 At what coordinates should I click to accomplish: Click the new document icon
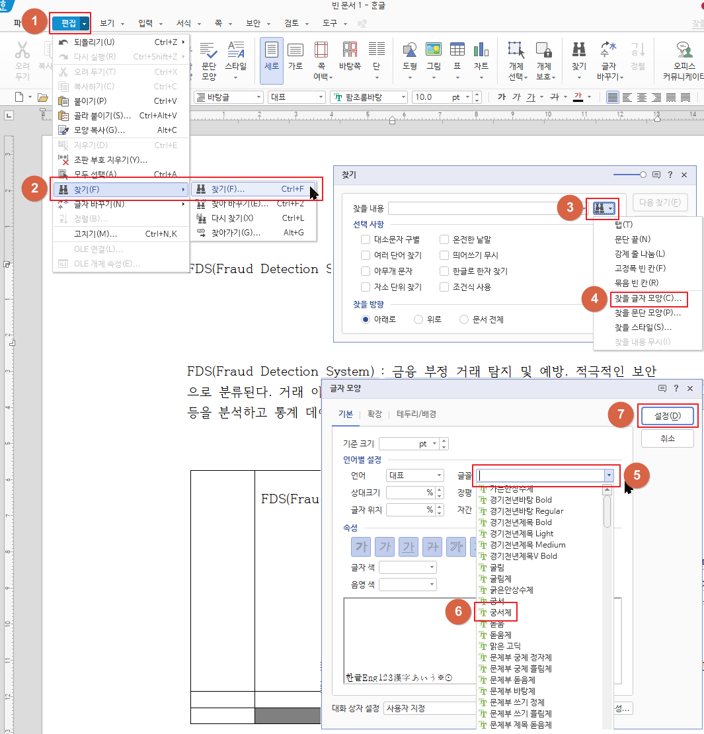(x=19, y=97)
